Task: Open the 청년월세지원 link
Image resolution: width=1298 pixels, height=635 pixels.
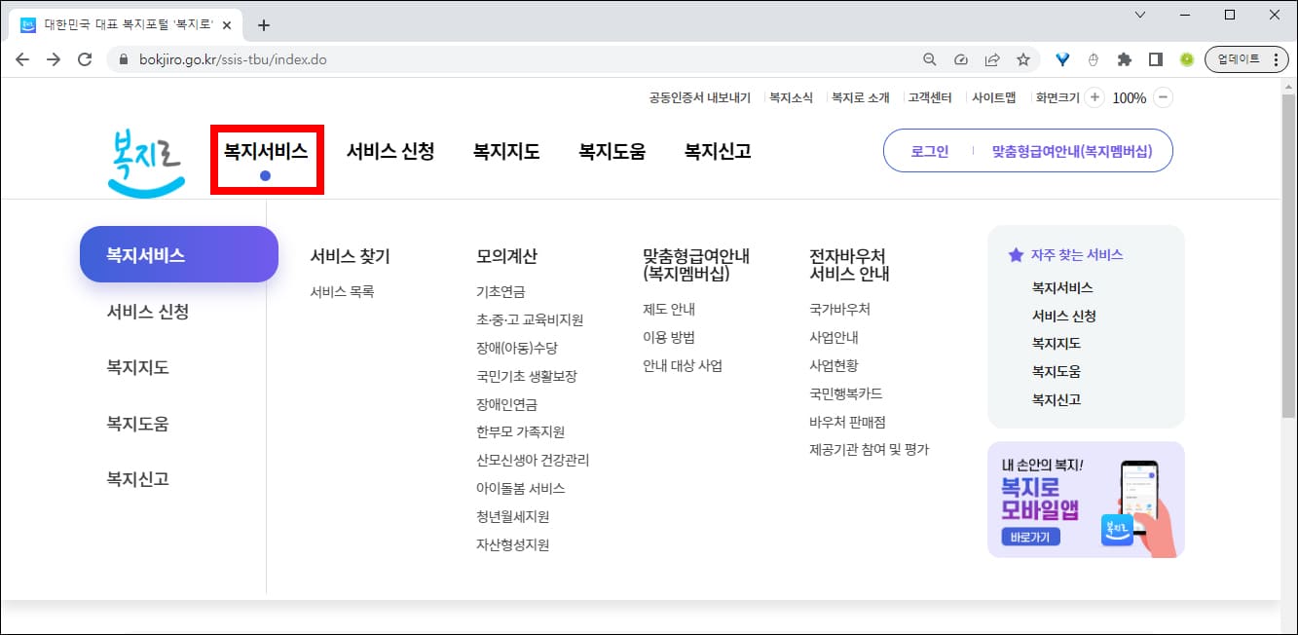Action: point(512,517)
